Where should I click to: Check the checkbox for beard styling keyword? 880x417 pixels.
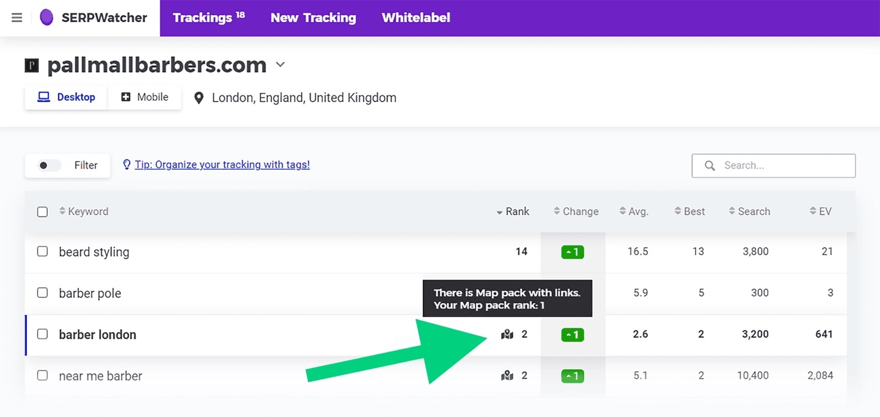pos(42,252)
